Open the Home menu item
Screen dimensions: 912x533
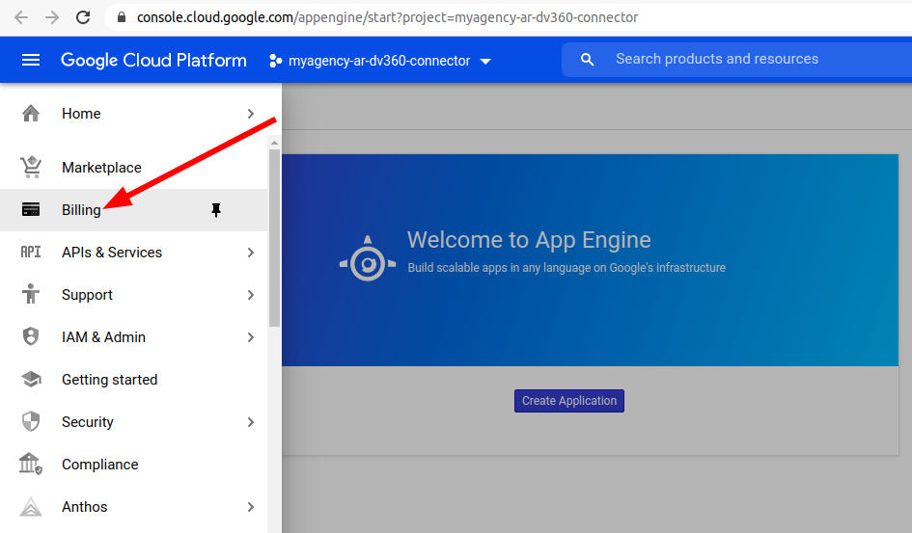[x=134, y=113]
